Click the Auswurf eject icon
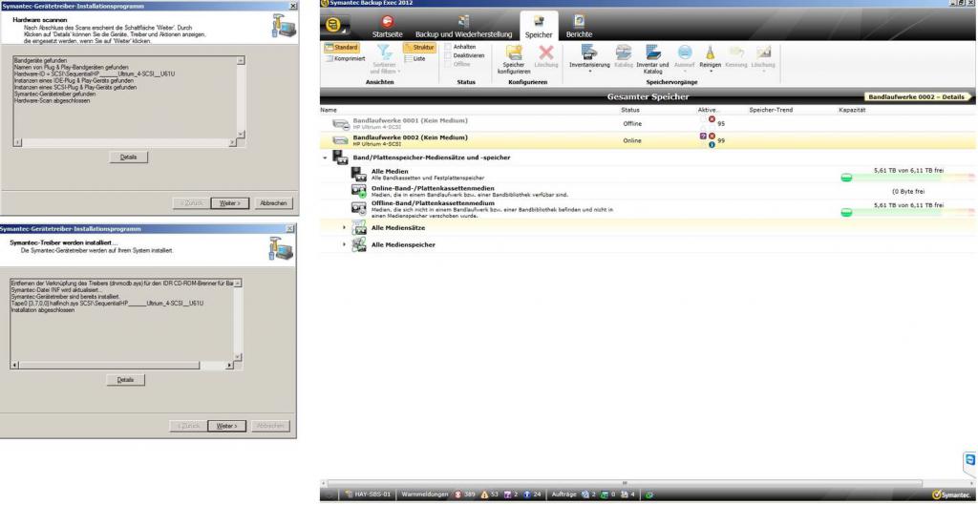Image resolution: width=978 pixels, height=505 pixels. click(x=684, y=53)
